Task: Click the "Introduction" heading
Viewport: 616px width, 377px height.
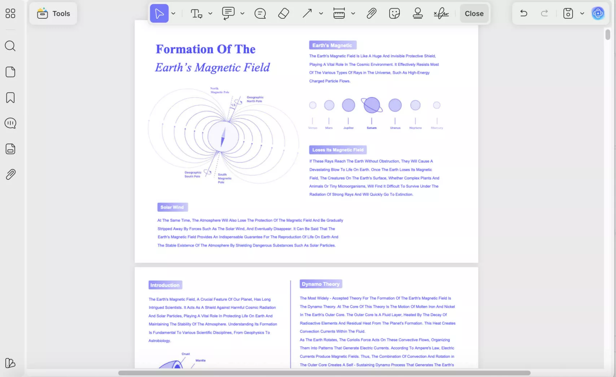Action: coord(165,285)
